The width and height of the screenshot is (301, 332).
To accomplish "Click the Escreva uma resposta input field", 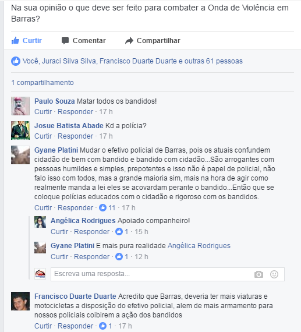I will click(x=168, y=274).
